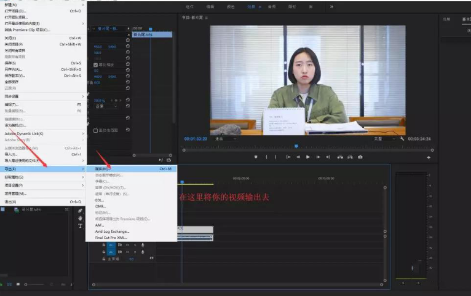
Task: Click the add keyframe diamond for opacity
Action: (x=116, y=101)
